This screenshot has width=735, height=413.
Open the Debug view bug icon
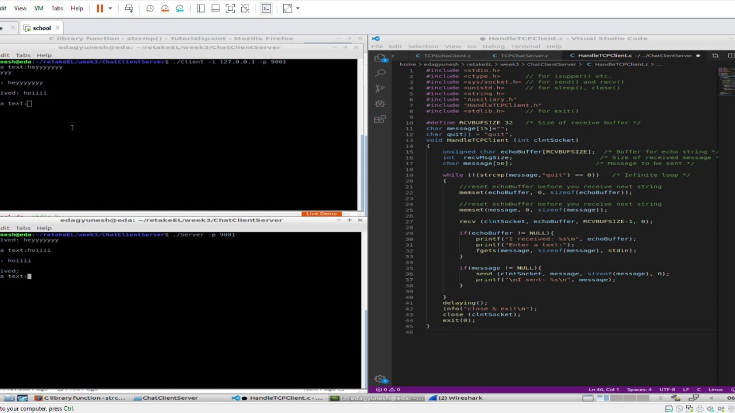click(x=380, y=104)
